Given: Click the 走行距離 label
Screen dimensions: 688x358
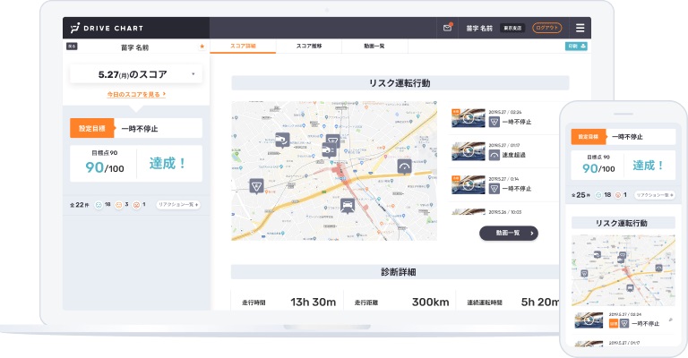Looking at the screenshot, I should click(366, 303).
